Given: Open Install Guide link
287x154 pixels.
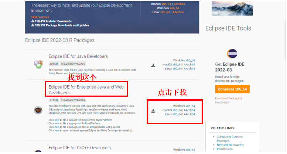Looking at the screenshot, I should click(225, 149).
